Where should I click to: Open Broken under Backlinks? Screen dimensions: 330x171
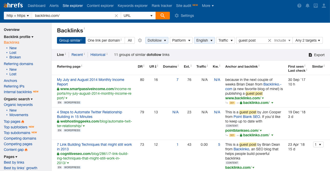[x=15, y=57]
